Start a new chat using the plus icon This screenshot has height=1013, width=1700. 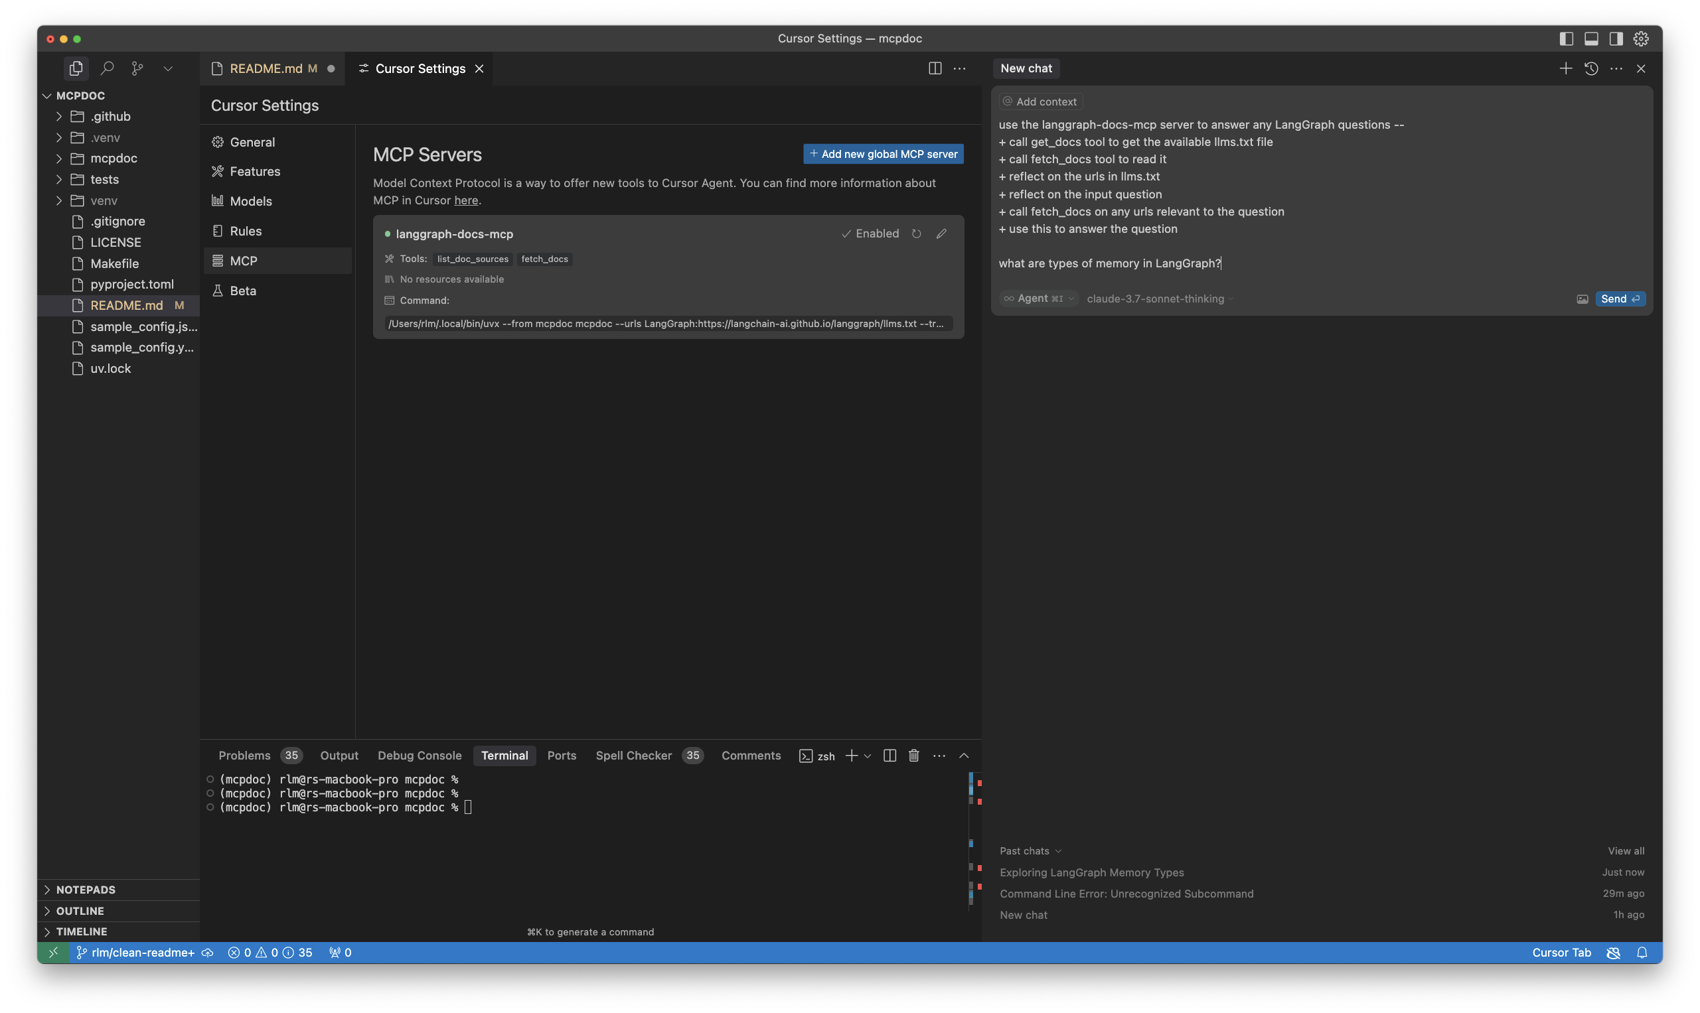(1565, 68)
